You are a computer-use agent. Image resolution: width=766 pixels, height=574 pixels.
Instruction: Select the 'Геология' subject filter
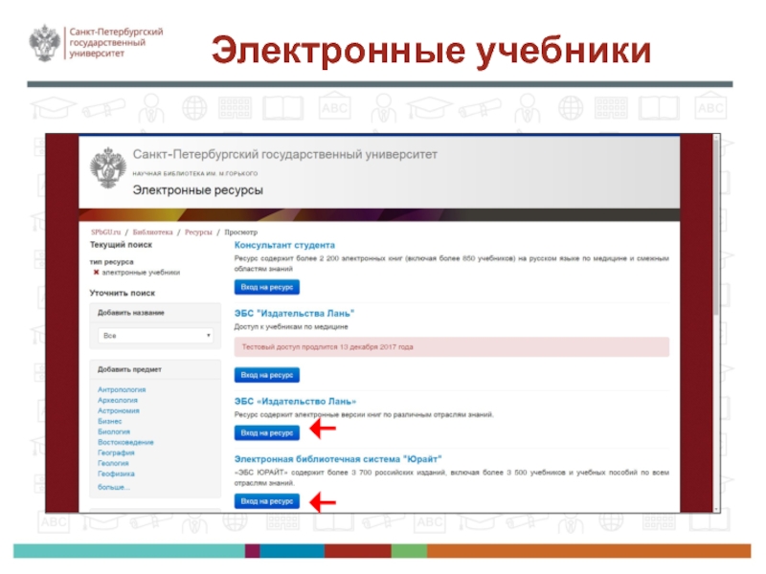(113, 463)
